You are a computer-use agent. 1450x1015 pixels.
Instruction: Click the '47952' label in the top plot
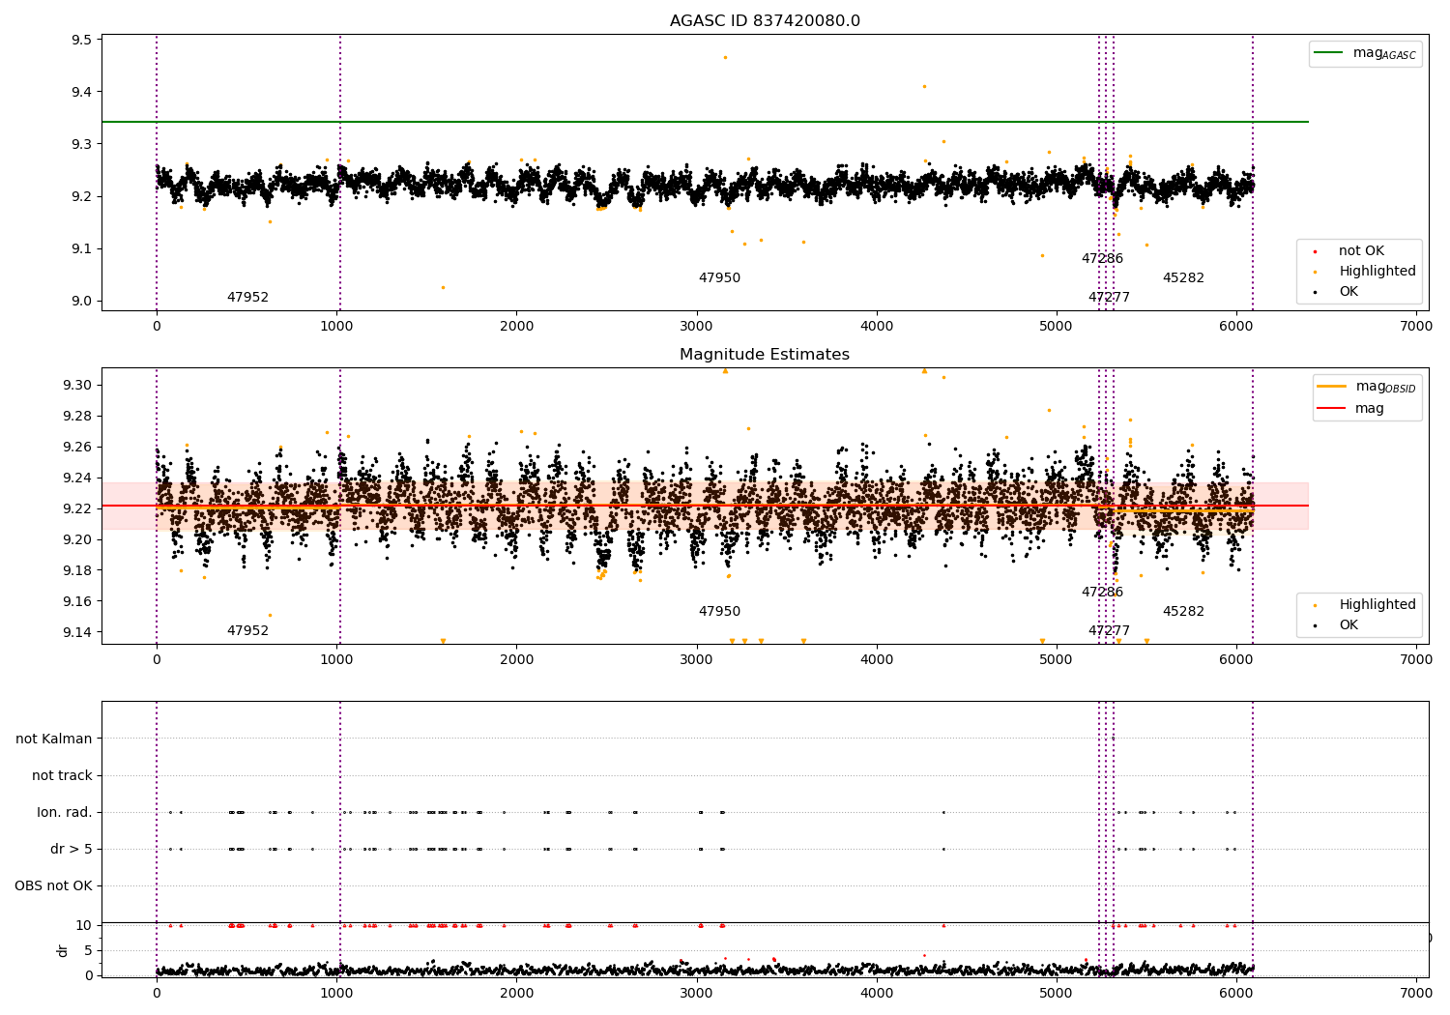[x=247, y=298]
